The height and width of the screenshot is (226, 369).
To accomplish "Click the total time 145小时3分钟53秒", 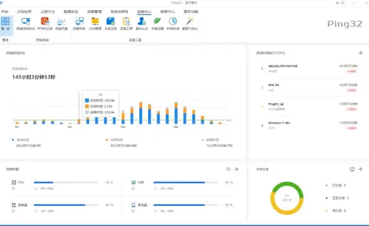I will point(34,77).
